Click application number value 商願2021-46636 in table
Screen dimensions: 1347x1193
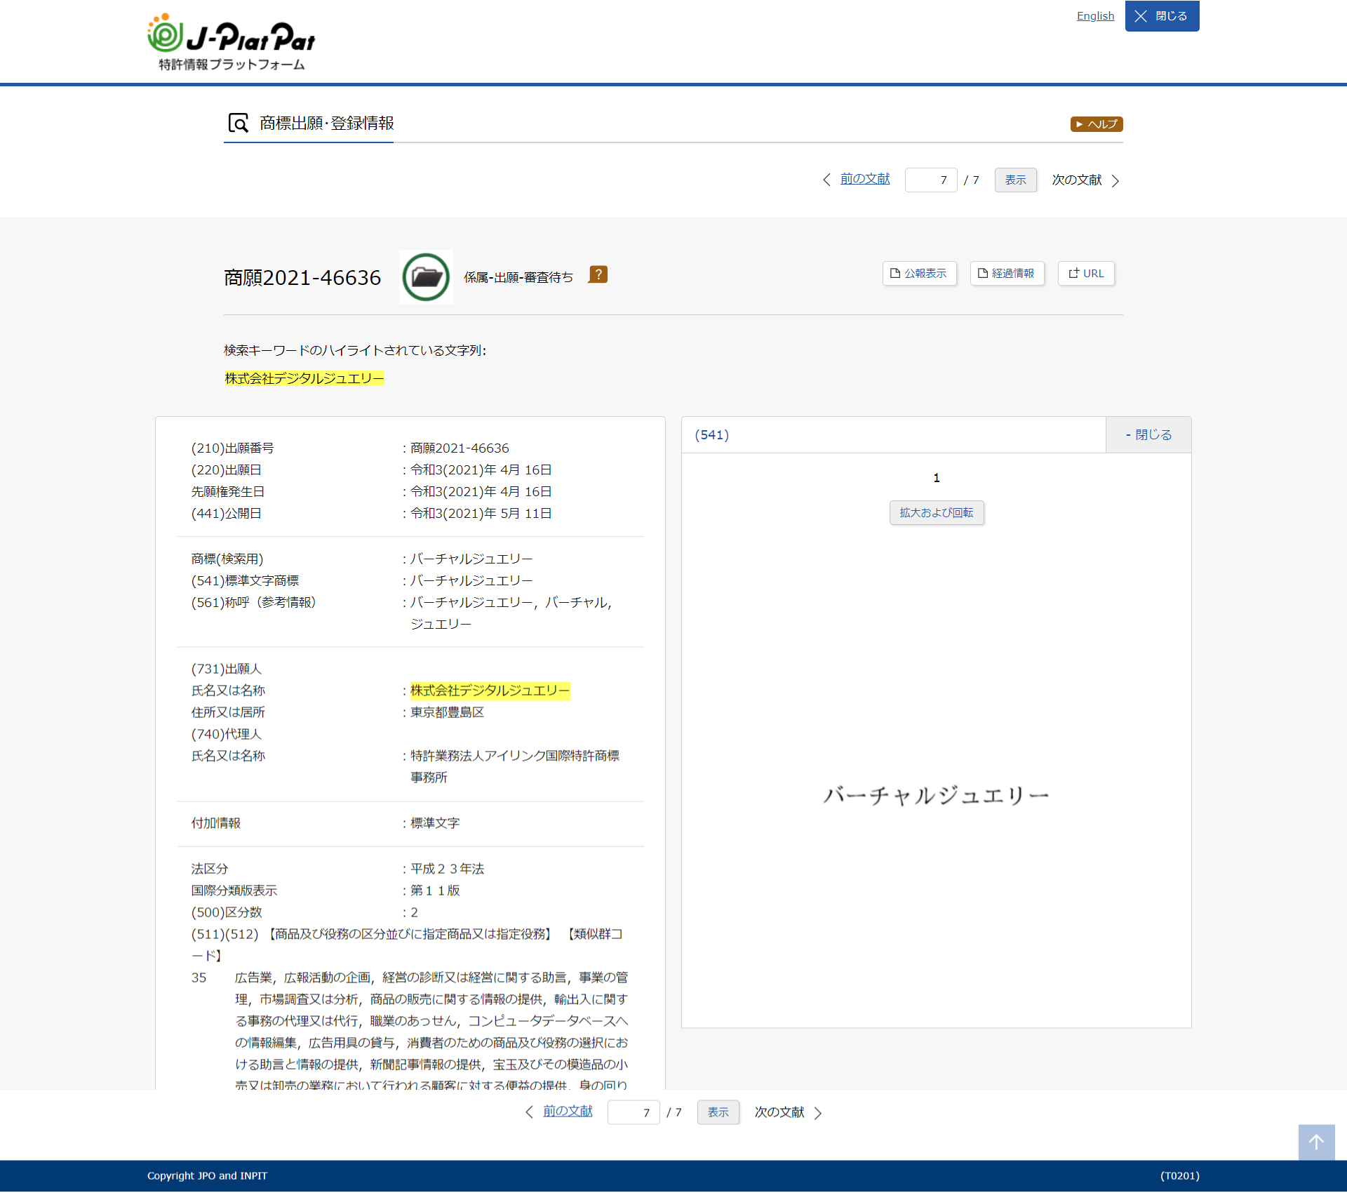click(460, 448)
